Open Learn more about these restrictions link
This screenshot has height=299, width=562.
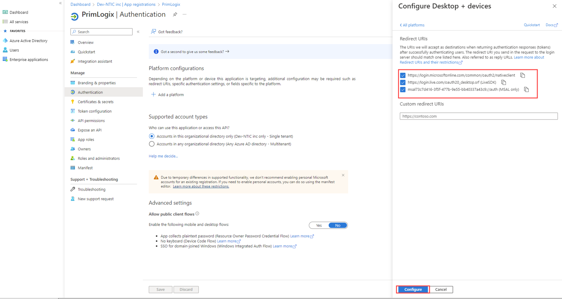(201, 186)
